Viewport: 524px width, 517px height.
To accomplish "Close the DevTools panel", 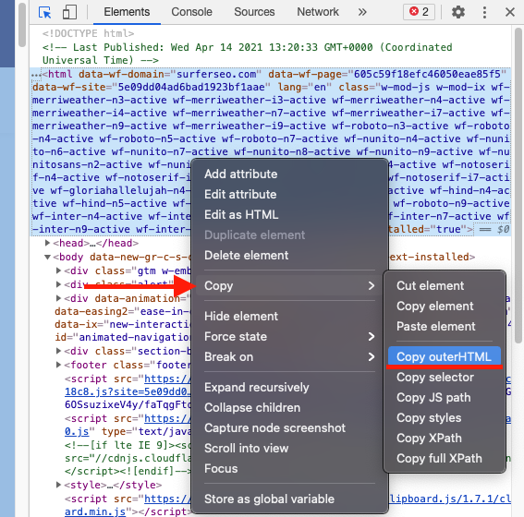I will 510,12.
